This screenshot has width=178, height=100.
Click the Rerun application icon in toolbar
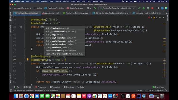point(139,8)
